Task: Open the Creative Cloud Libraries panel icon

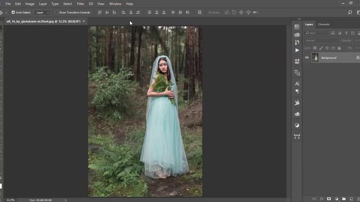Action: click(x=297, y=35)
